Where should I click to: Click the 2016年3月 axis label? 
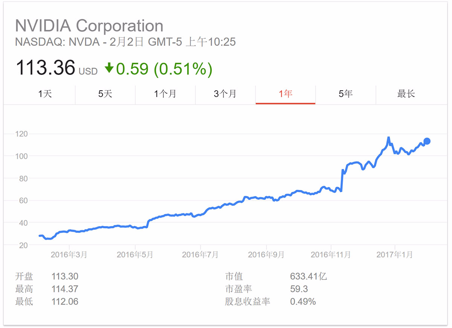[x=69, y=255]
